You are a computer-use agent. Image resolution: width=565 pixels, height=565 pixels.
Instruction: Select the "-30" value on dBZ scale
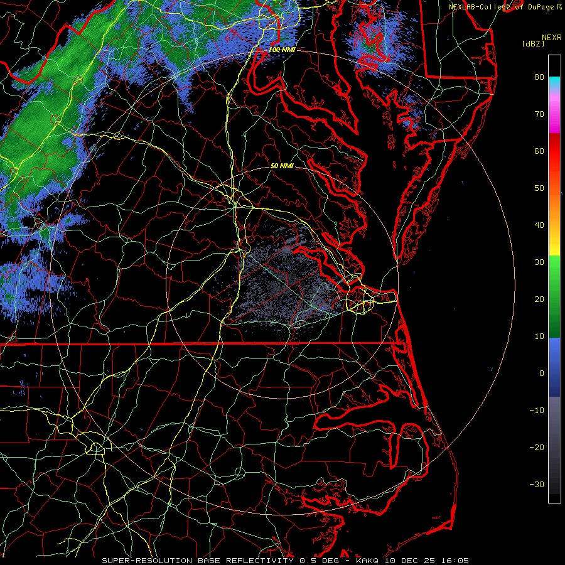(537, 485)
